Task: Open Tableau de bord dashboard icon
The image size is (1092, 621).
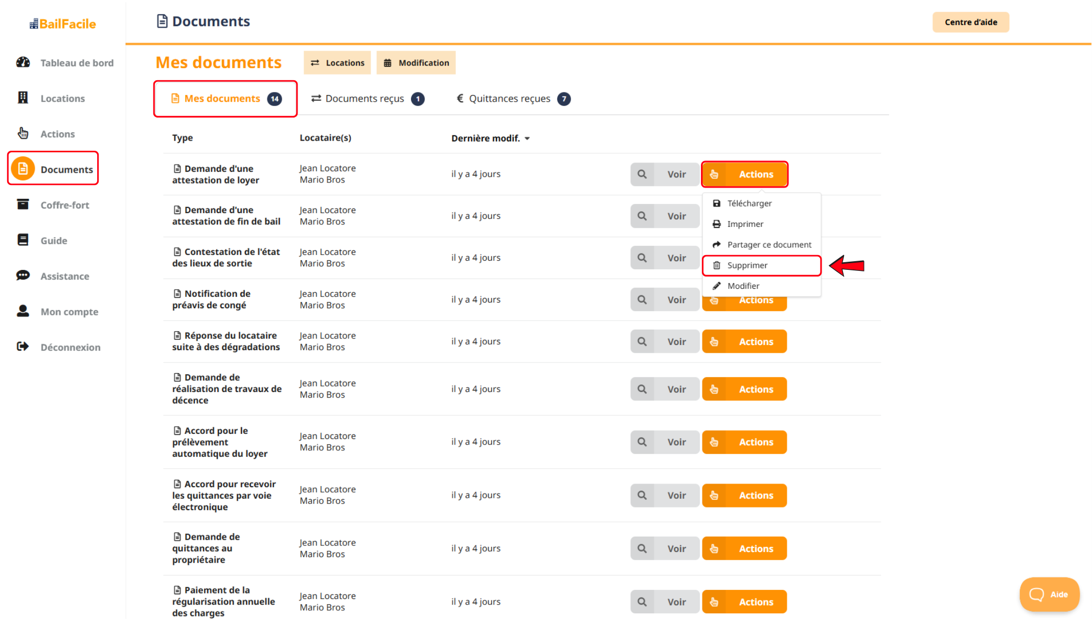Action: 23,62
